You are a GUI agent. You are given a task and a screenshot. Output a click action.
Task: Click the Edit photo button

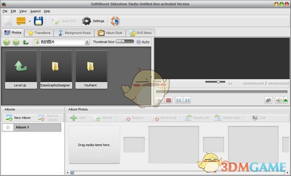coord(259,117)
